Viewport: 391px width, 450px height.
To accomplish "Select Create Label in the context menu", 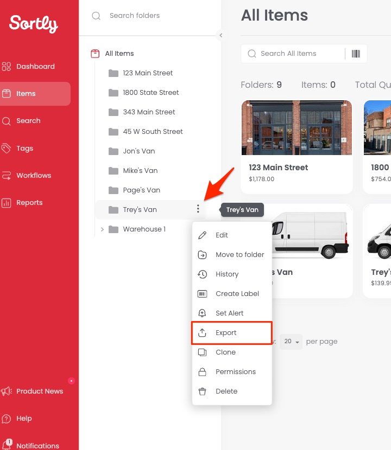I will pyautogui.click(x=232, y=294).
